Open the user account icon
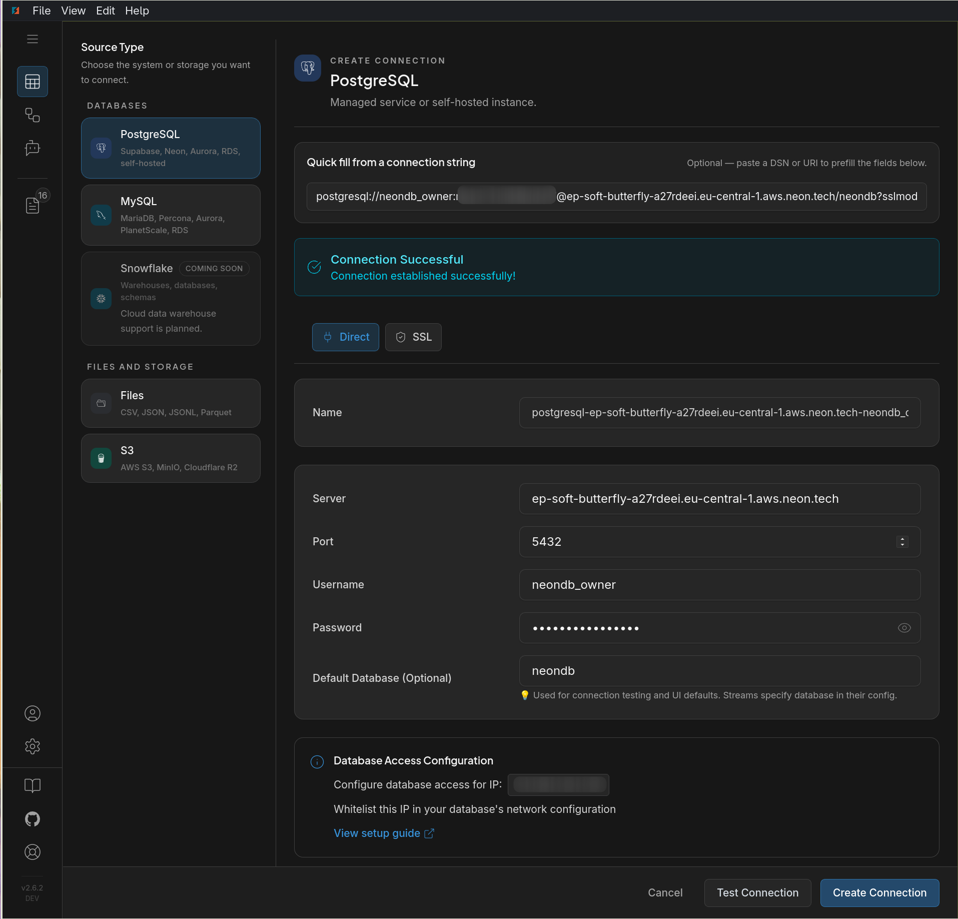The image size is (958, 919). tap(33, 713)
